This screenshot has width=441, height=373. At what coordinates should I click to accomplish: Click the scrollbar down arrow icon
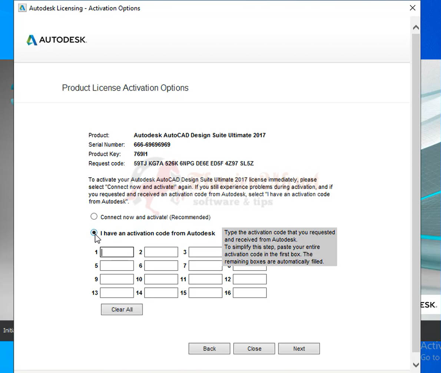(x=415, y=365)
